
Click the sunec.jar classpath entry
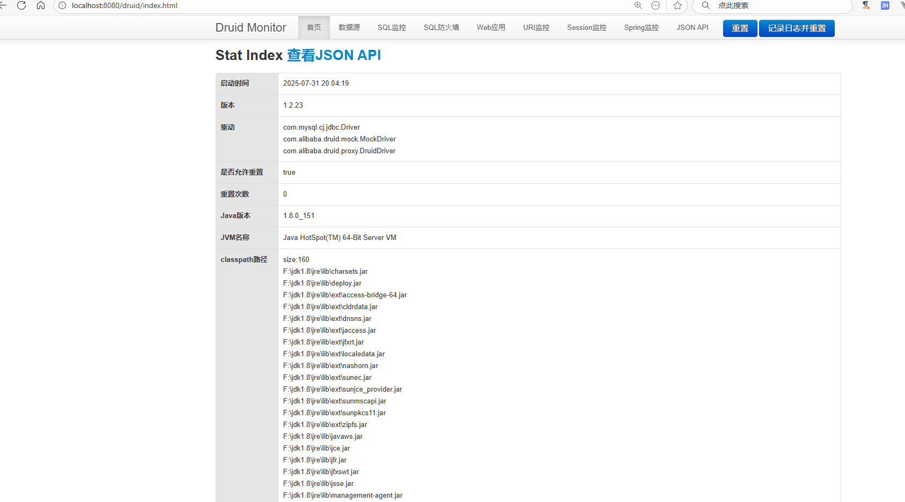(327, 377)
